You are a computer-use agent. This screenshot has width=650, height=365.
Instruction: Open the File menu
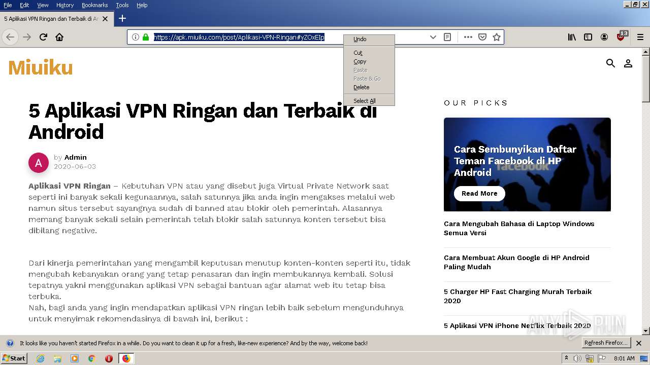click(x=8, y=5)
